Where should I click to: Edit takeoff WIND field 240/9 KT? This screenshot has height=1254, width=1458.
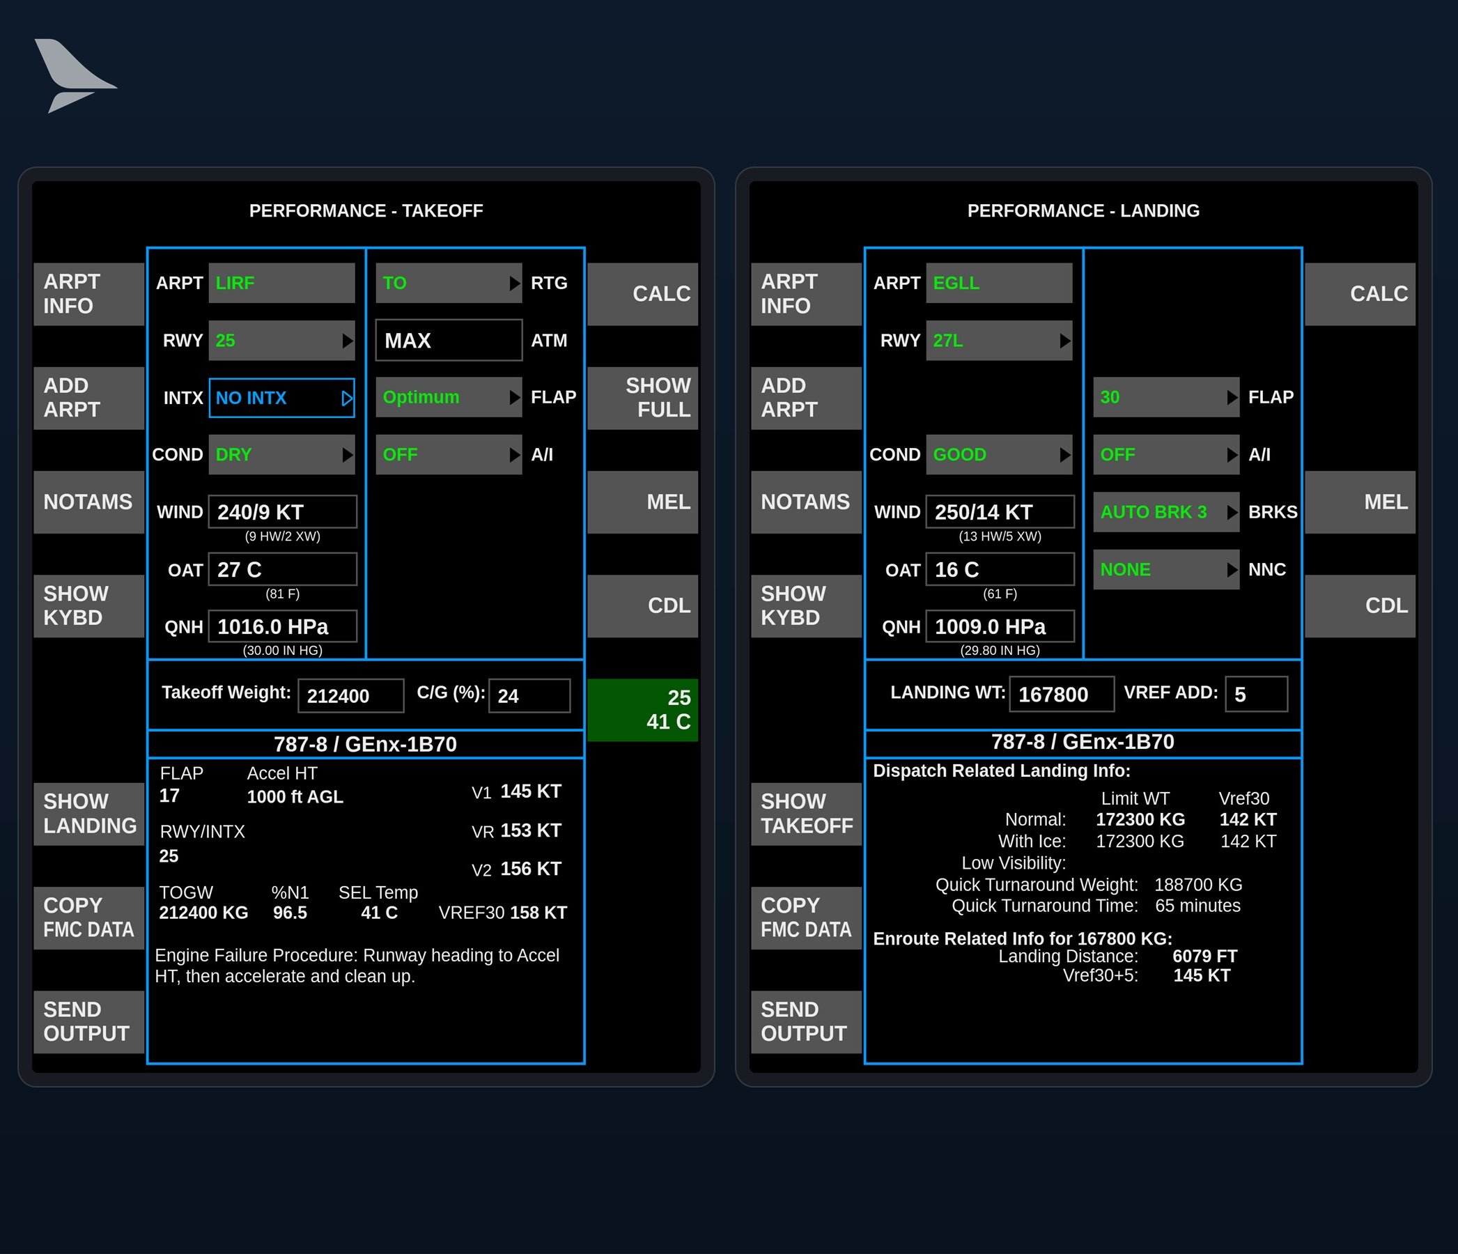click(283, 511)
